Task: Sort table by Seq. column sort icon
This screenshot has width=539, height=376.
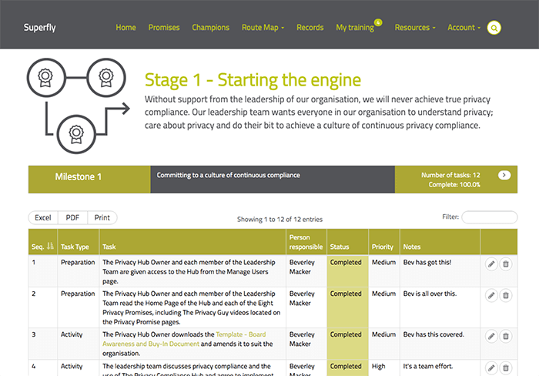Action: 50,247
